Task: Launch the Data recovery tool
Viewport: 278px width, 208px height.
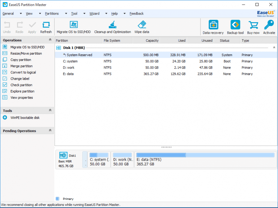Action: coord(213,26)
